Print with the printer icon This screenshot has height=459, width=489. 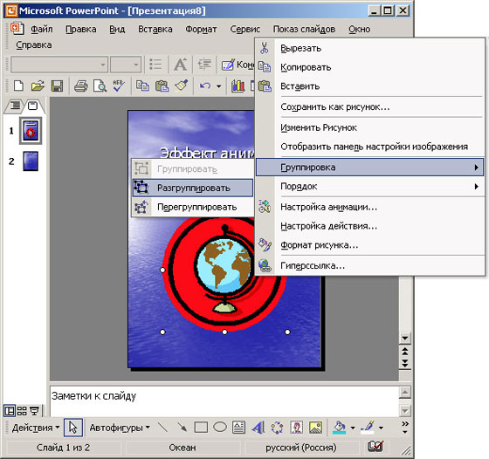pos(80,86)
